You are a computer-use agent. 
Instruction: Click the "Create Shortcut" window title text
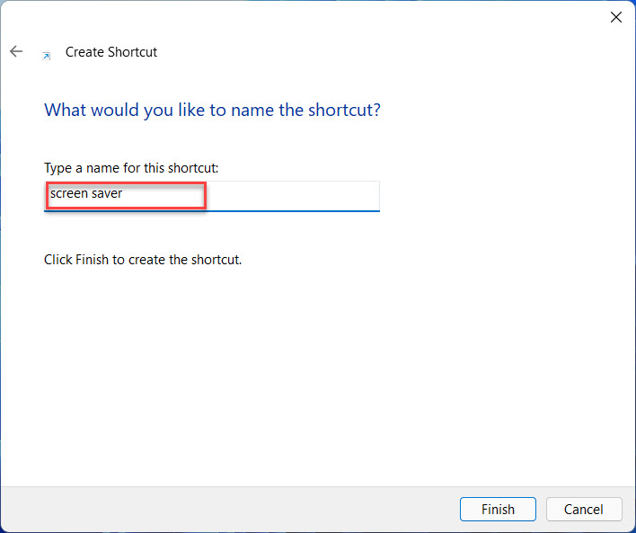pos(111,52)
